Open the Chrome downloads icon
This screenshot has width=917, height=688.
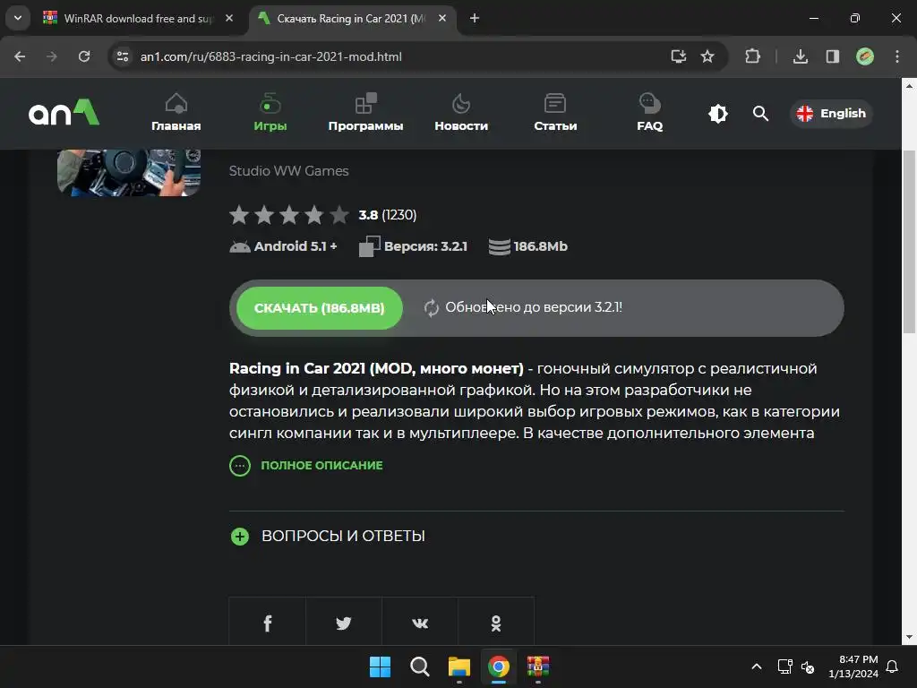[x=801, y=56]
